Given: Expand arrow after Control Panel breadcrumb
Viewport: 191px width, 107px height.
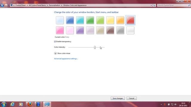Looking at the screenshot, I should click(x=27, y=5).
